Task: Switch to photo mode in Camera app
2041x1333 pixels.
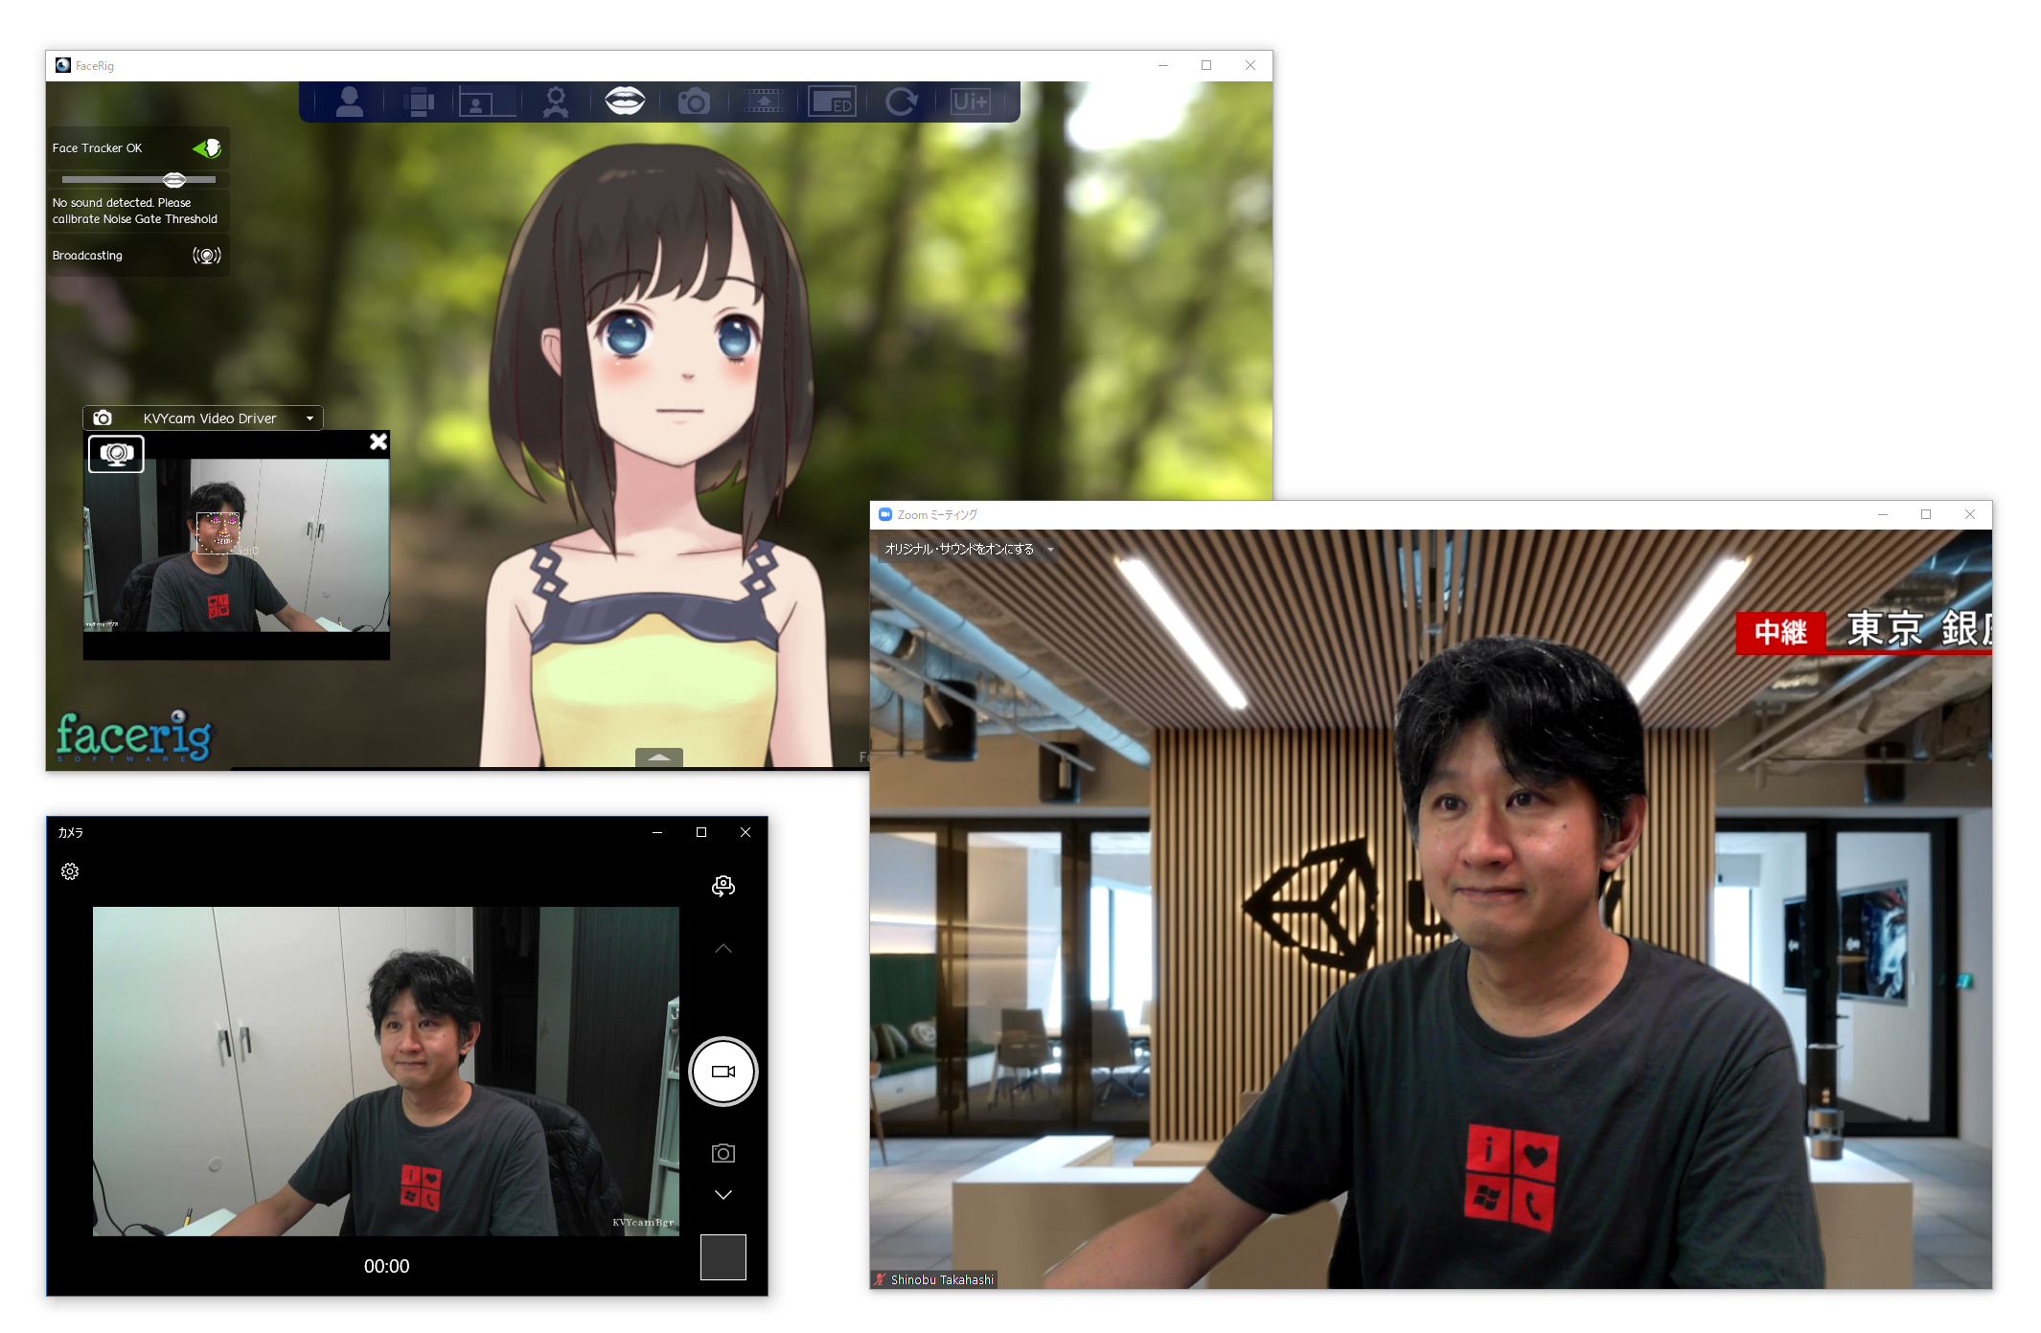Action: tap(723, 1154)
